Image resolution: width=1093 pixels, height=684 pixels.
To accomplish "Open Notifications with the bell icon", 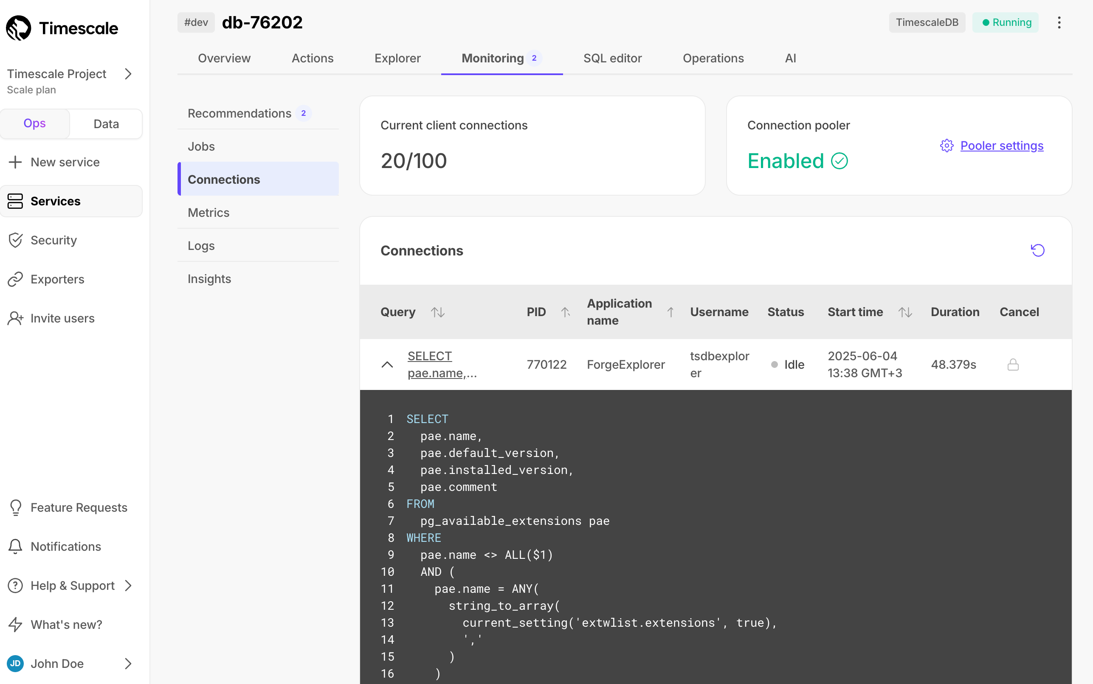I will tap(15, 547).
